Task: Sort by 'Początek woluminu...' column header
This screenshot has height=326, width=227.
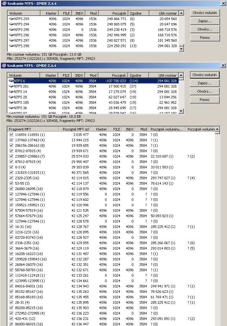Action: click(167, 129)
